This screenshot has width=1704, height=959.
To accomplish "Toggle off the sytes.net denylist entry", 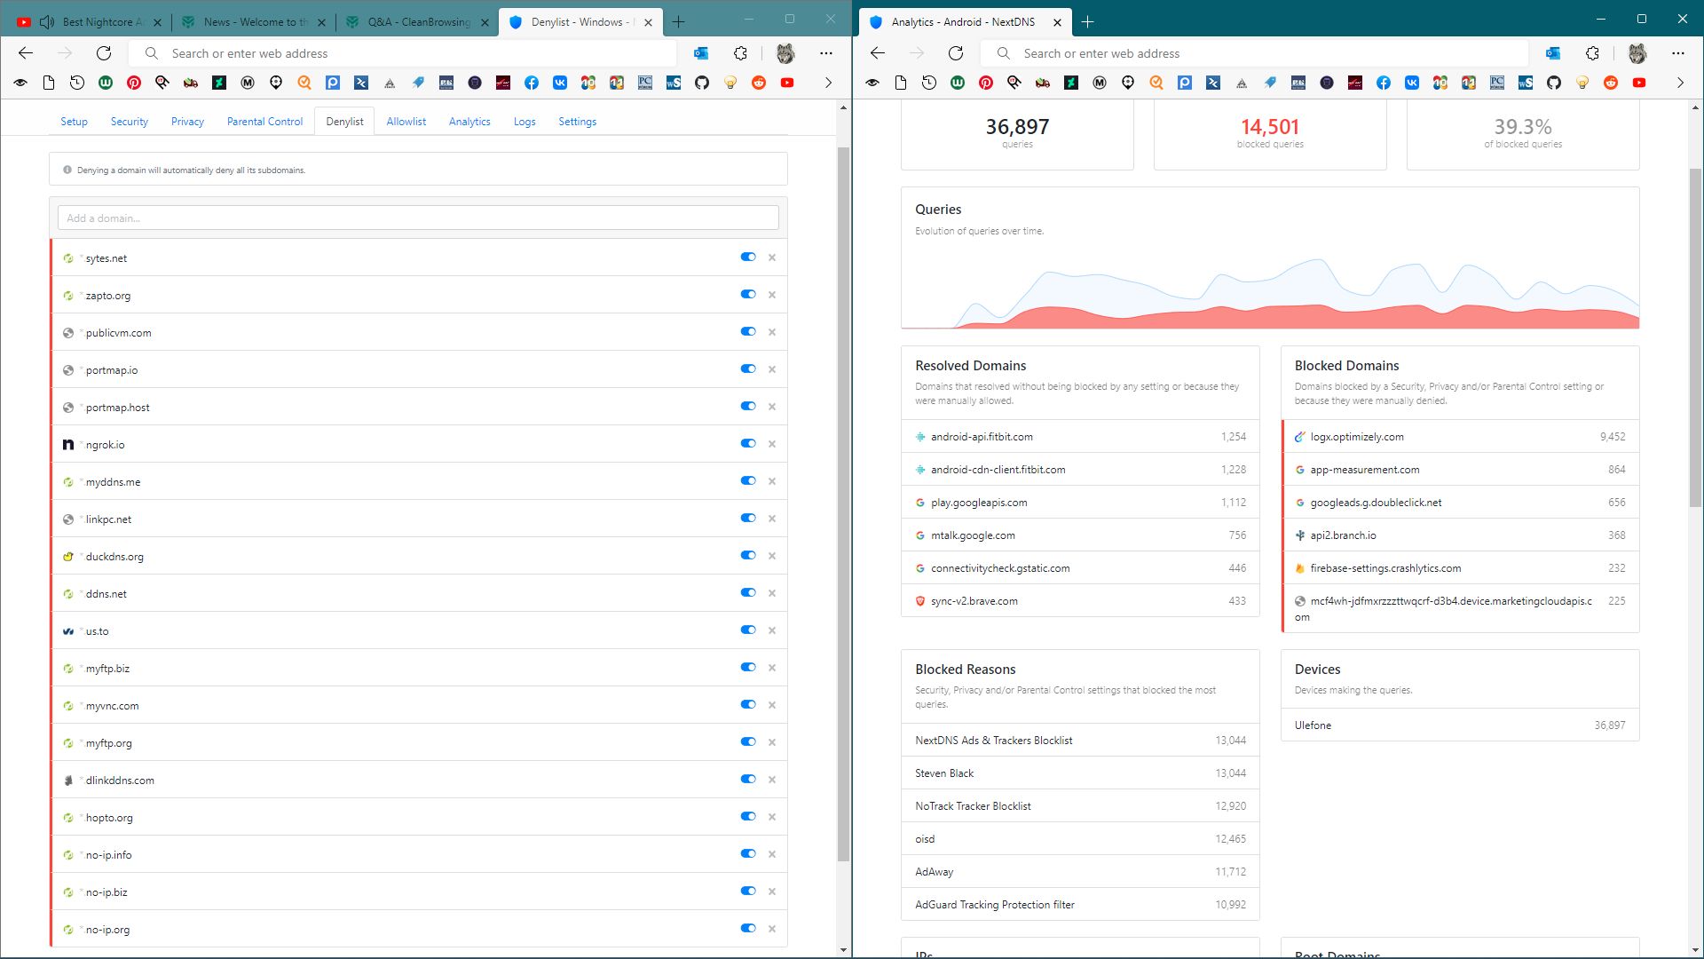I will click(748, 257).
